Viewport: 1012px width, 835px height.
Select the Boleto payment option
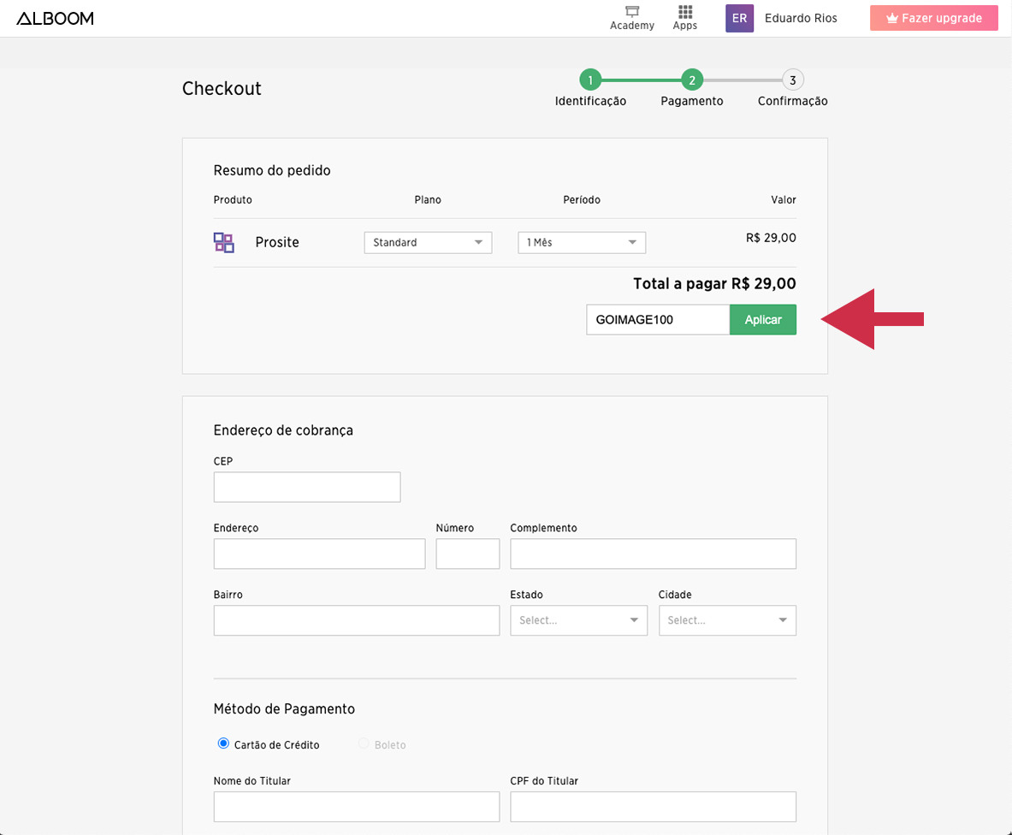364,744
